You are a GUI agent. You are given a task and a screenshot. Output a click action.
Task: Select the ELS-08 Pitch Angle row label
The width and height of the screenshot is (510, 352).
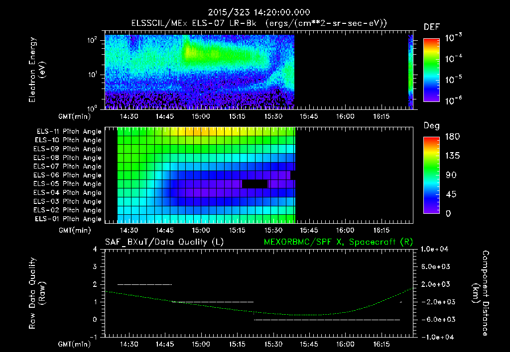click(x=68, y=158)
